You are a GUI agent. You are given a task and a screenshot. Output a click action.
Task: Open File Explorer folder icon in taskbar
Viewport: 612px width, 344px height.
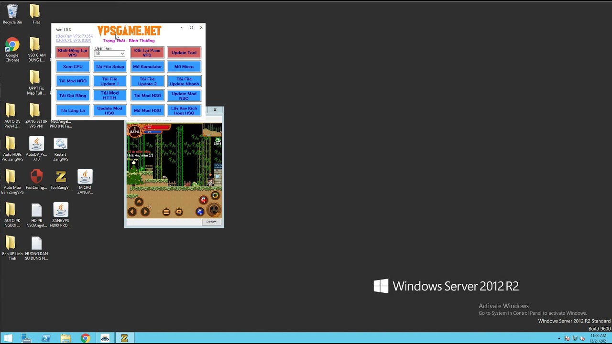click(66, 338)
